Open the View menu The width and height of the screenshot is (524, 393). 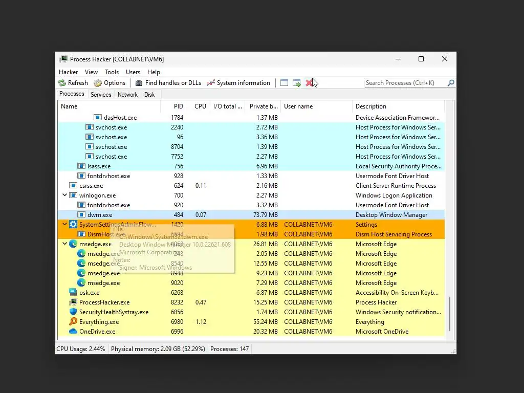pos(91,72)
